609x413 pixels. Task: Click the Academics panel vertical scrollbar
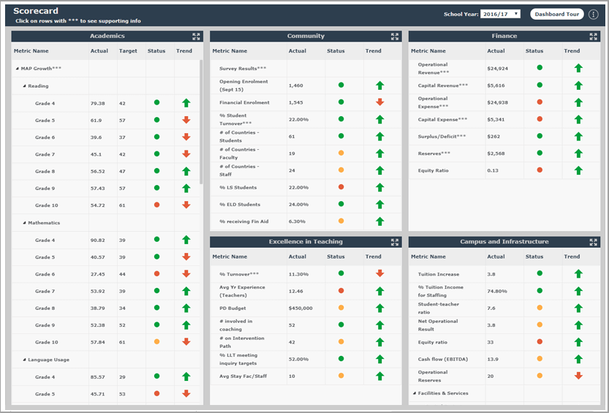[201, 122]
